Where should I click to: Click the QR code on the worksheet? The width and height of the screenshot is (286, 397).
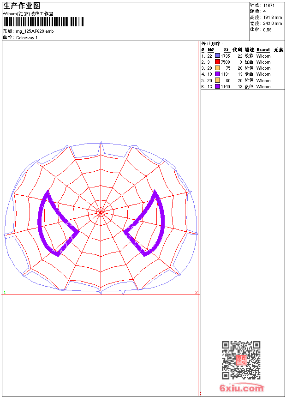(241, 360)
